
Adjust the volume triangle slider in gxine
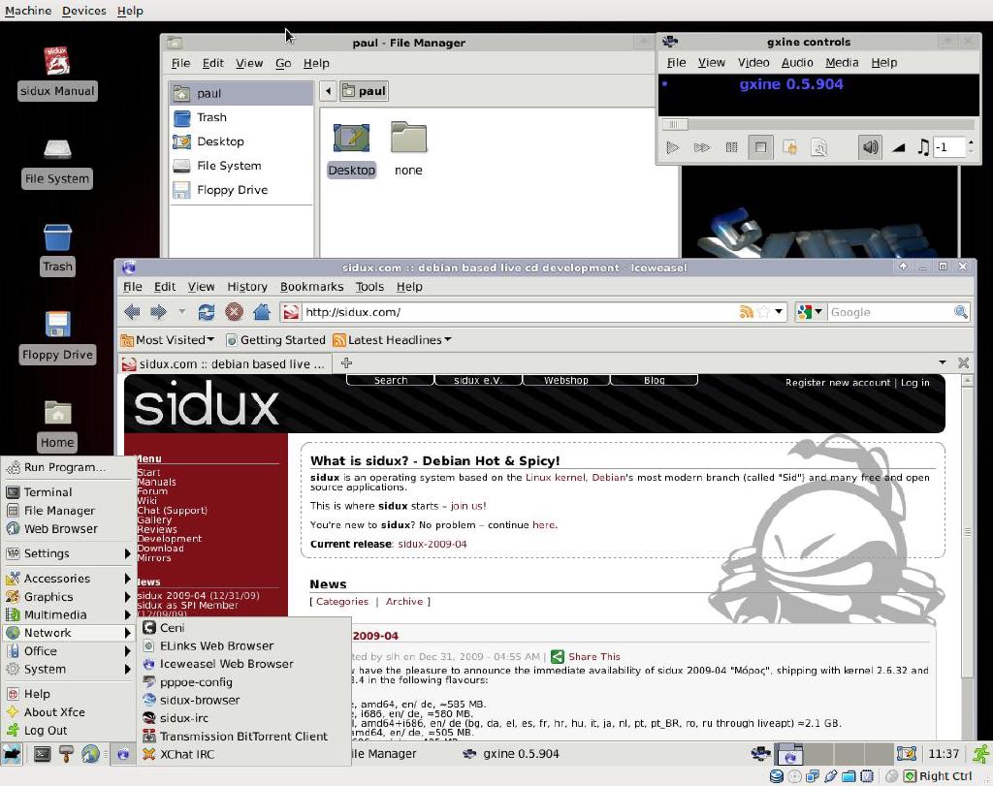point(900,147)
